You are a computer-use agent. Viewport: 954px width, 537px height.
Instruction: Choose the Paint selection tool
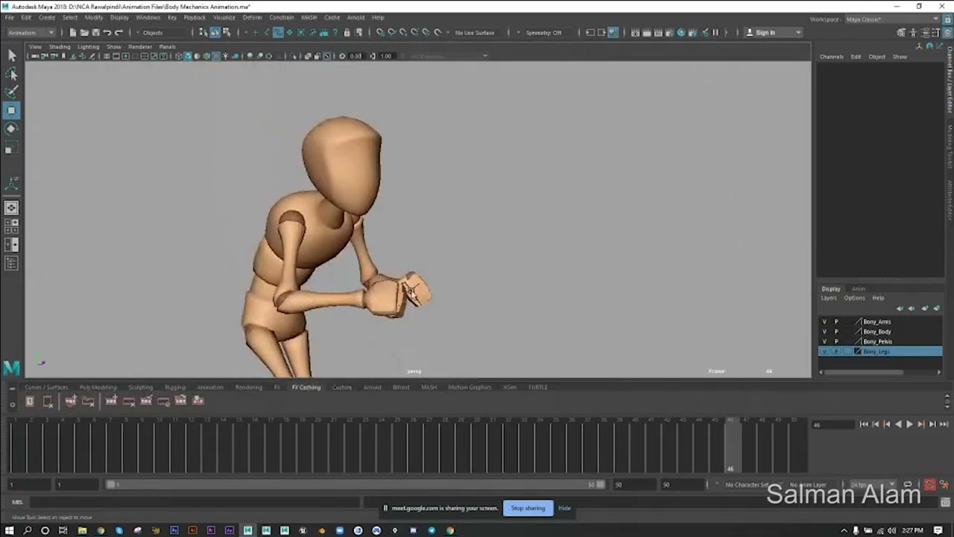coord(11,92)
